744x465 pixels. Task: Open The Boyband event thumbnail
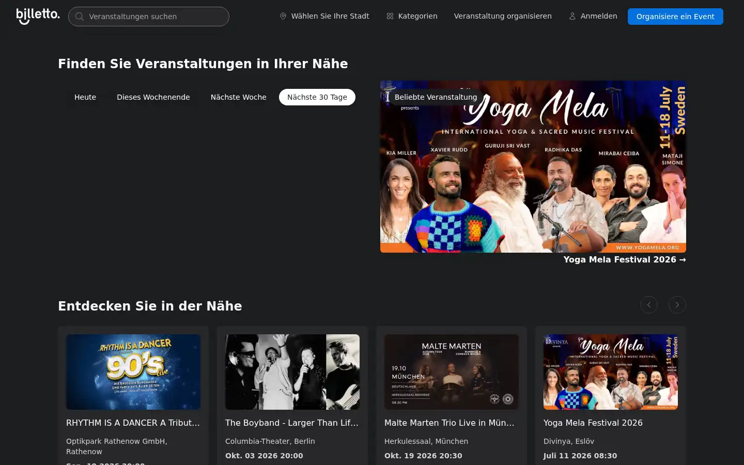292,372
